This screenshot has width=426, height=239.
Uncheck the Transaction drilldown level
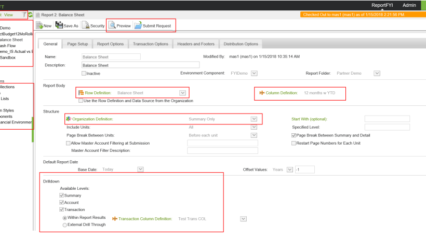coord(61,209)
